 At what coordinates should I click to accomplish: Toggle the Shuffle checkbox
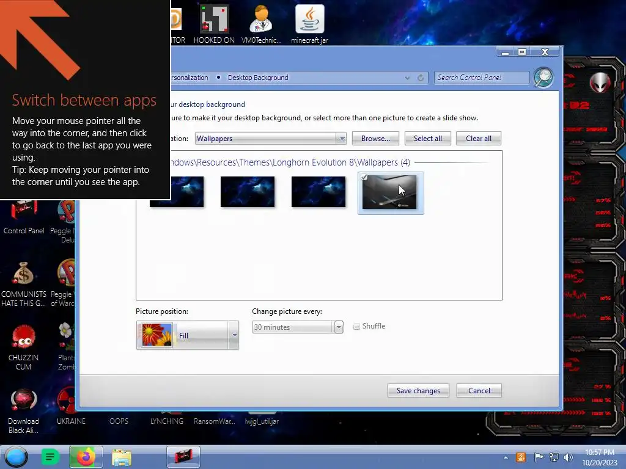point(357,326)
